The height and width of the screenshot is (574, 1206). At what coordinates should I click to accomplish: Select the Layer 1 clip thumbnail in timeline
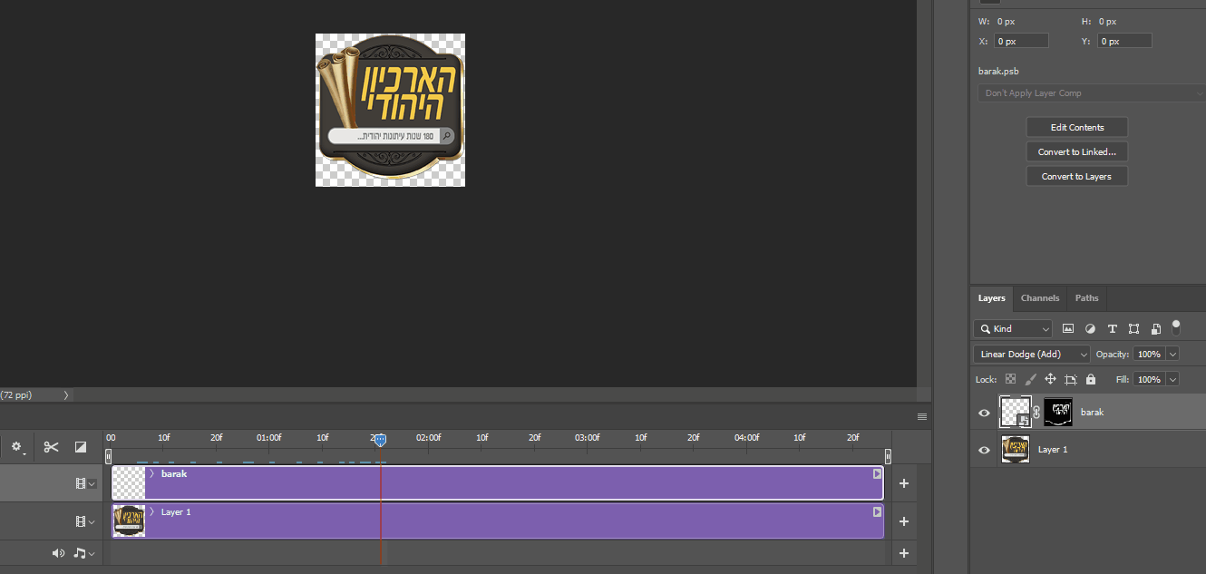tap(129, 521)
